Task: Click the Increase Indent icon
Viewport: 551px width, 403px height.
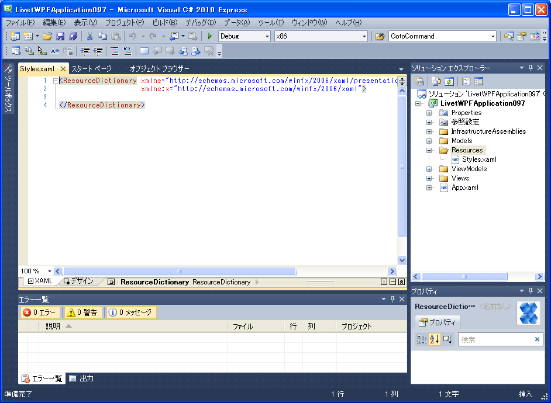Action: click(x=98, y=51)
